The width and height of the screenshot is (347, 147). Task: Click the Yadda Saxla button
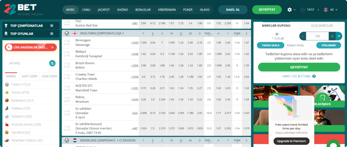[x=271, y=45]
